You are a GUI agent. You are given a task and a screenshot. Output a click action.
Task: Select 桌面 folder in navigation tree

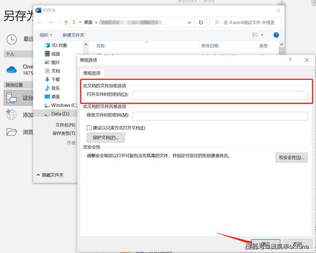coord(53,97)
